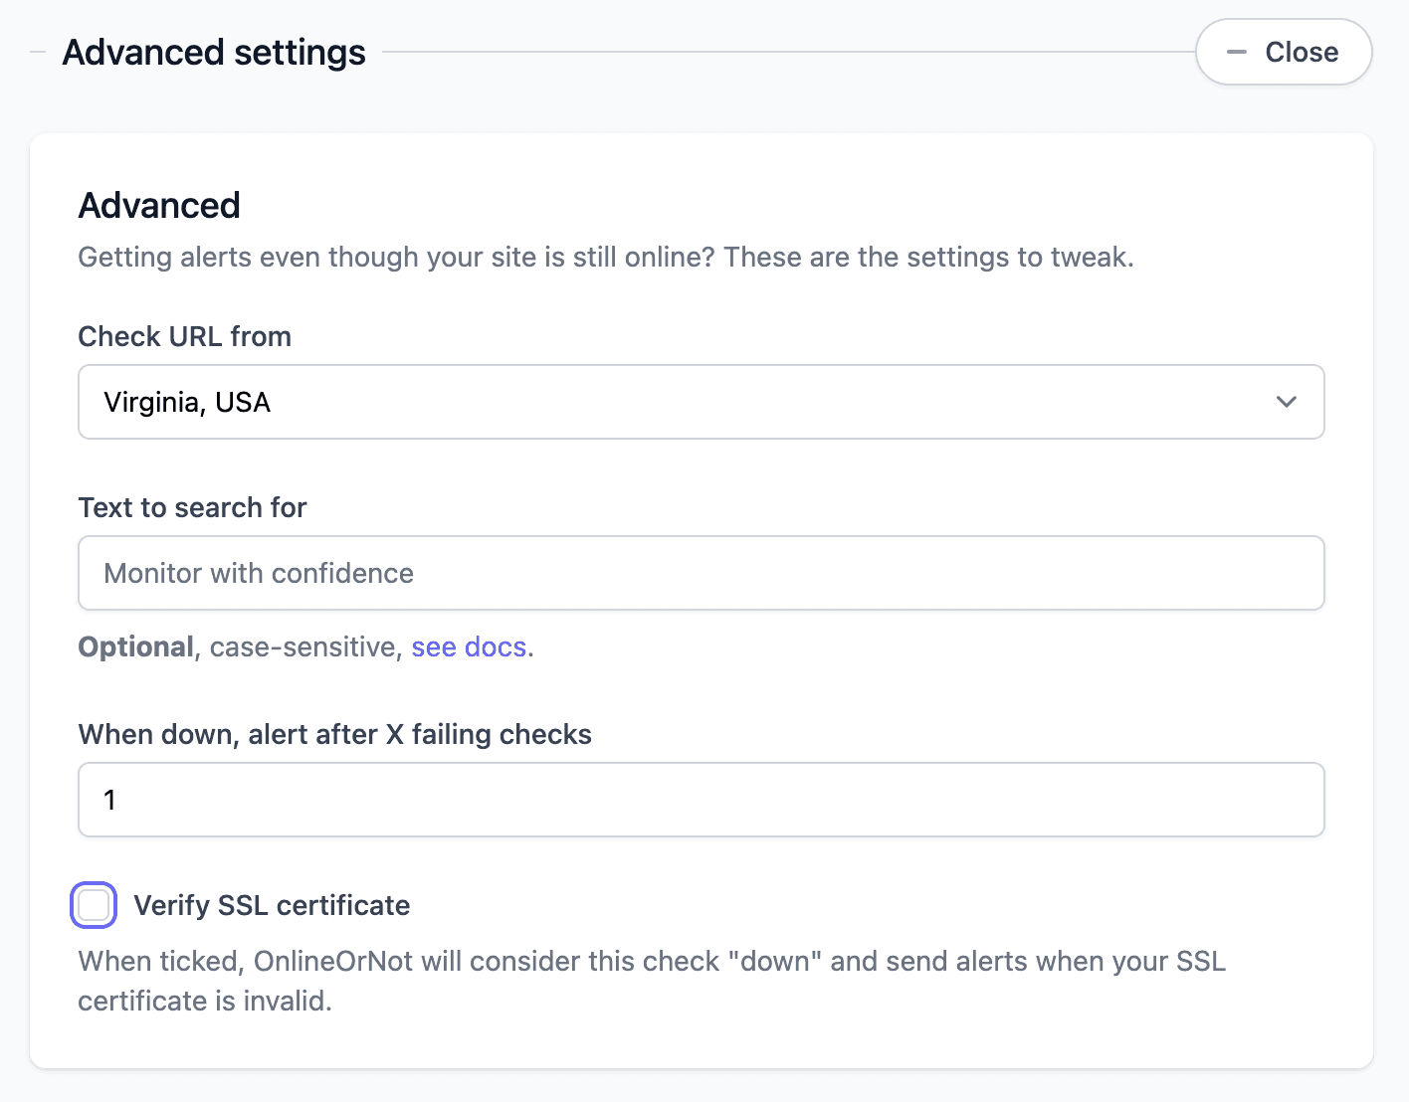Screen dimensions: 1409x1102
Task: Click the Advanced settings heading
Action: pos(213,52)
